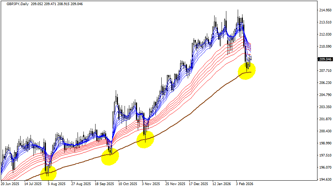Click the GBPJPY,Daily chart title
Viewport: 334px width, 188px height.
15,3
